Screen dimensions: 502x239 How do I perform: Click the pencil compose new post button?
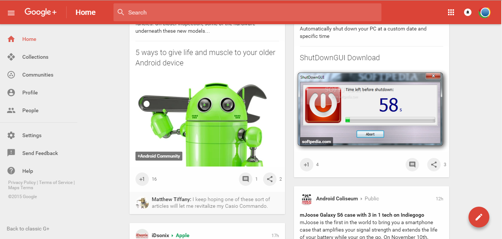coord(479,217)
